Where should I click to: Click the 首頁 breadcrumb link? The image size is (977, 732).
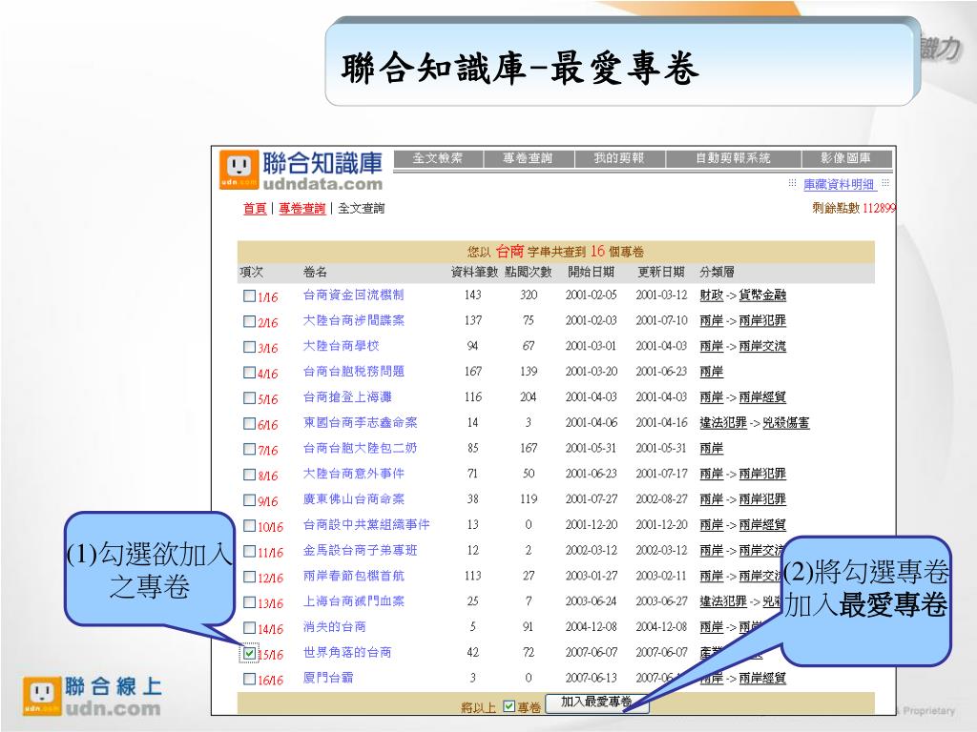point(254,209)
